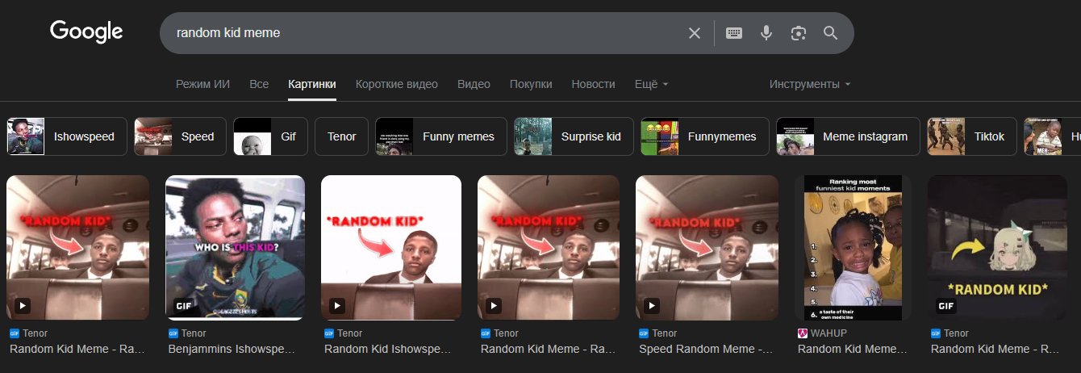
Task: Click the WAHUP source label
Action: click(829, 333)
